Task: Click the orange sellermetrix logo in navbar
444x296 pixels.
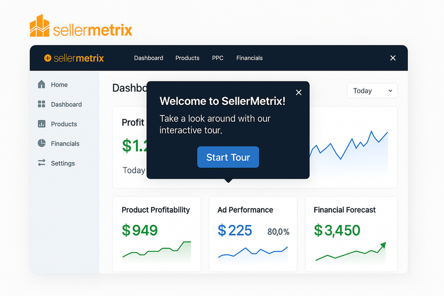Action: click(74, 58)
